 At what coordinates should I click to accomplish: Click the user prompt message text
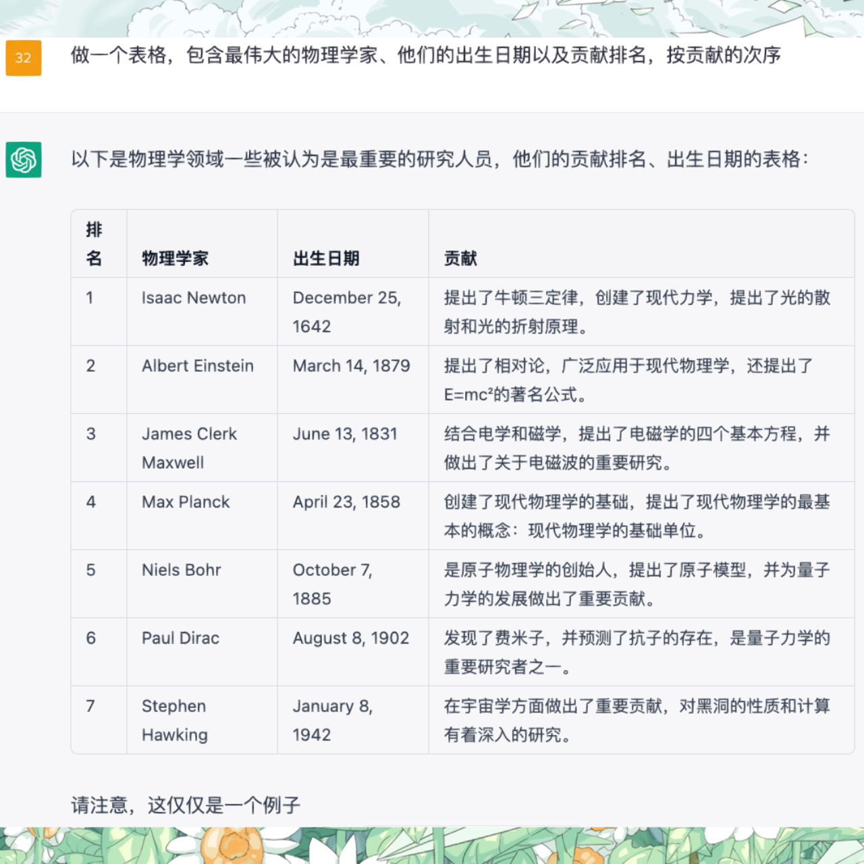pyautogui.click(x=425, y=55)
